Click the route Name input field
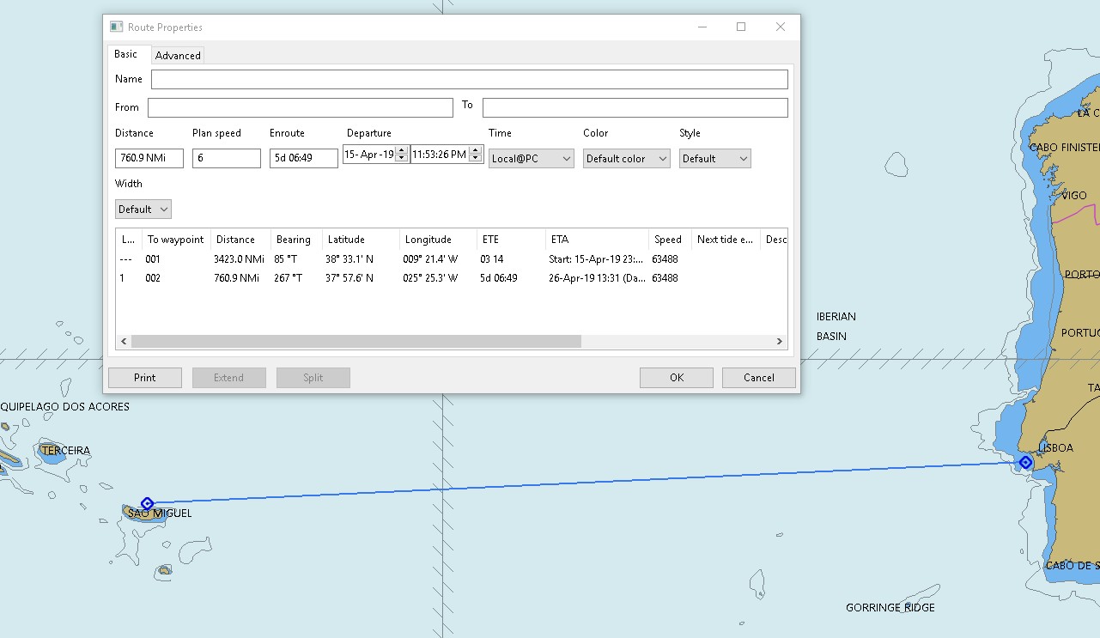This screenshot has height=638, width=1100. pos(470,79)
